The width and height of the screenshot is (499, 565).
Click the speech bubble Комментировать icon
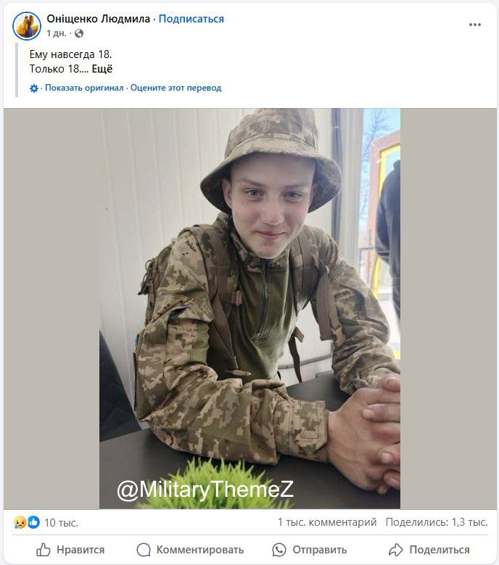pyautogui.click(x=144, y=550)
